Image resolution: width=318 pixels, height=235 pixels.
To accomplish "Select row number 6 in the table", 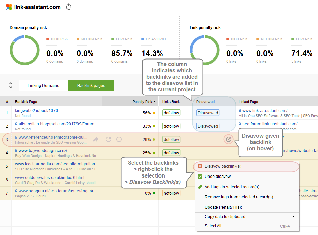I will point(7,180).
